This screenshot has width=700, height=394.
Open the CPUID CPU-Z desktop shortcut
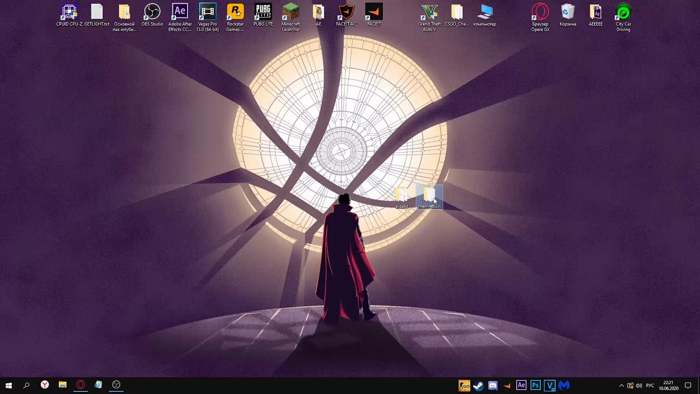coord(69,15)
